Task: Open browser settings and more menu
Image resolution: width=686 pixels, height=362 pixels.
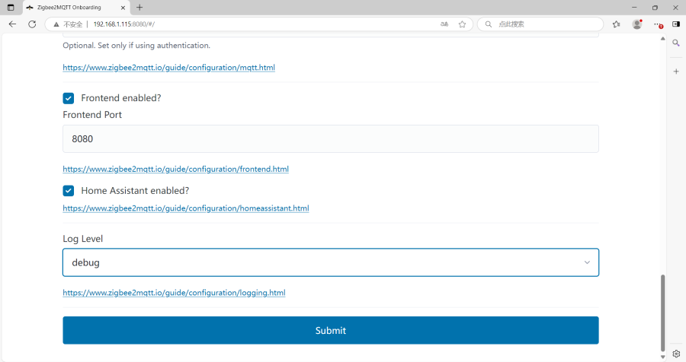Action: [658, 24]
